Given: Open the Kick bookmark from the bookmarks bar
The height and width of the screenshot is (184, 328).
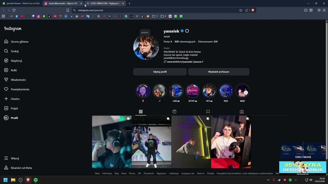Looking at the screenshot, I should (44, 16).
